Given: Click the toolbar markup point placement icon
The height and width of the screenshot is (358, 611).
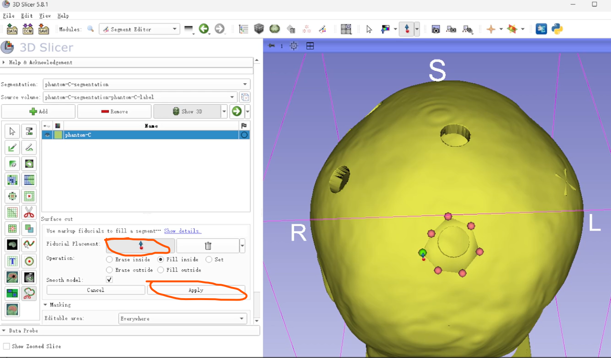Looking at the screenshot, I should [x=407, y=29].
